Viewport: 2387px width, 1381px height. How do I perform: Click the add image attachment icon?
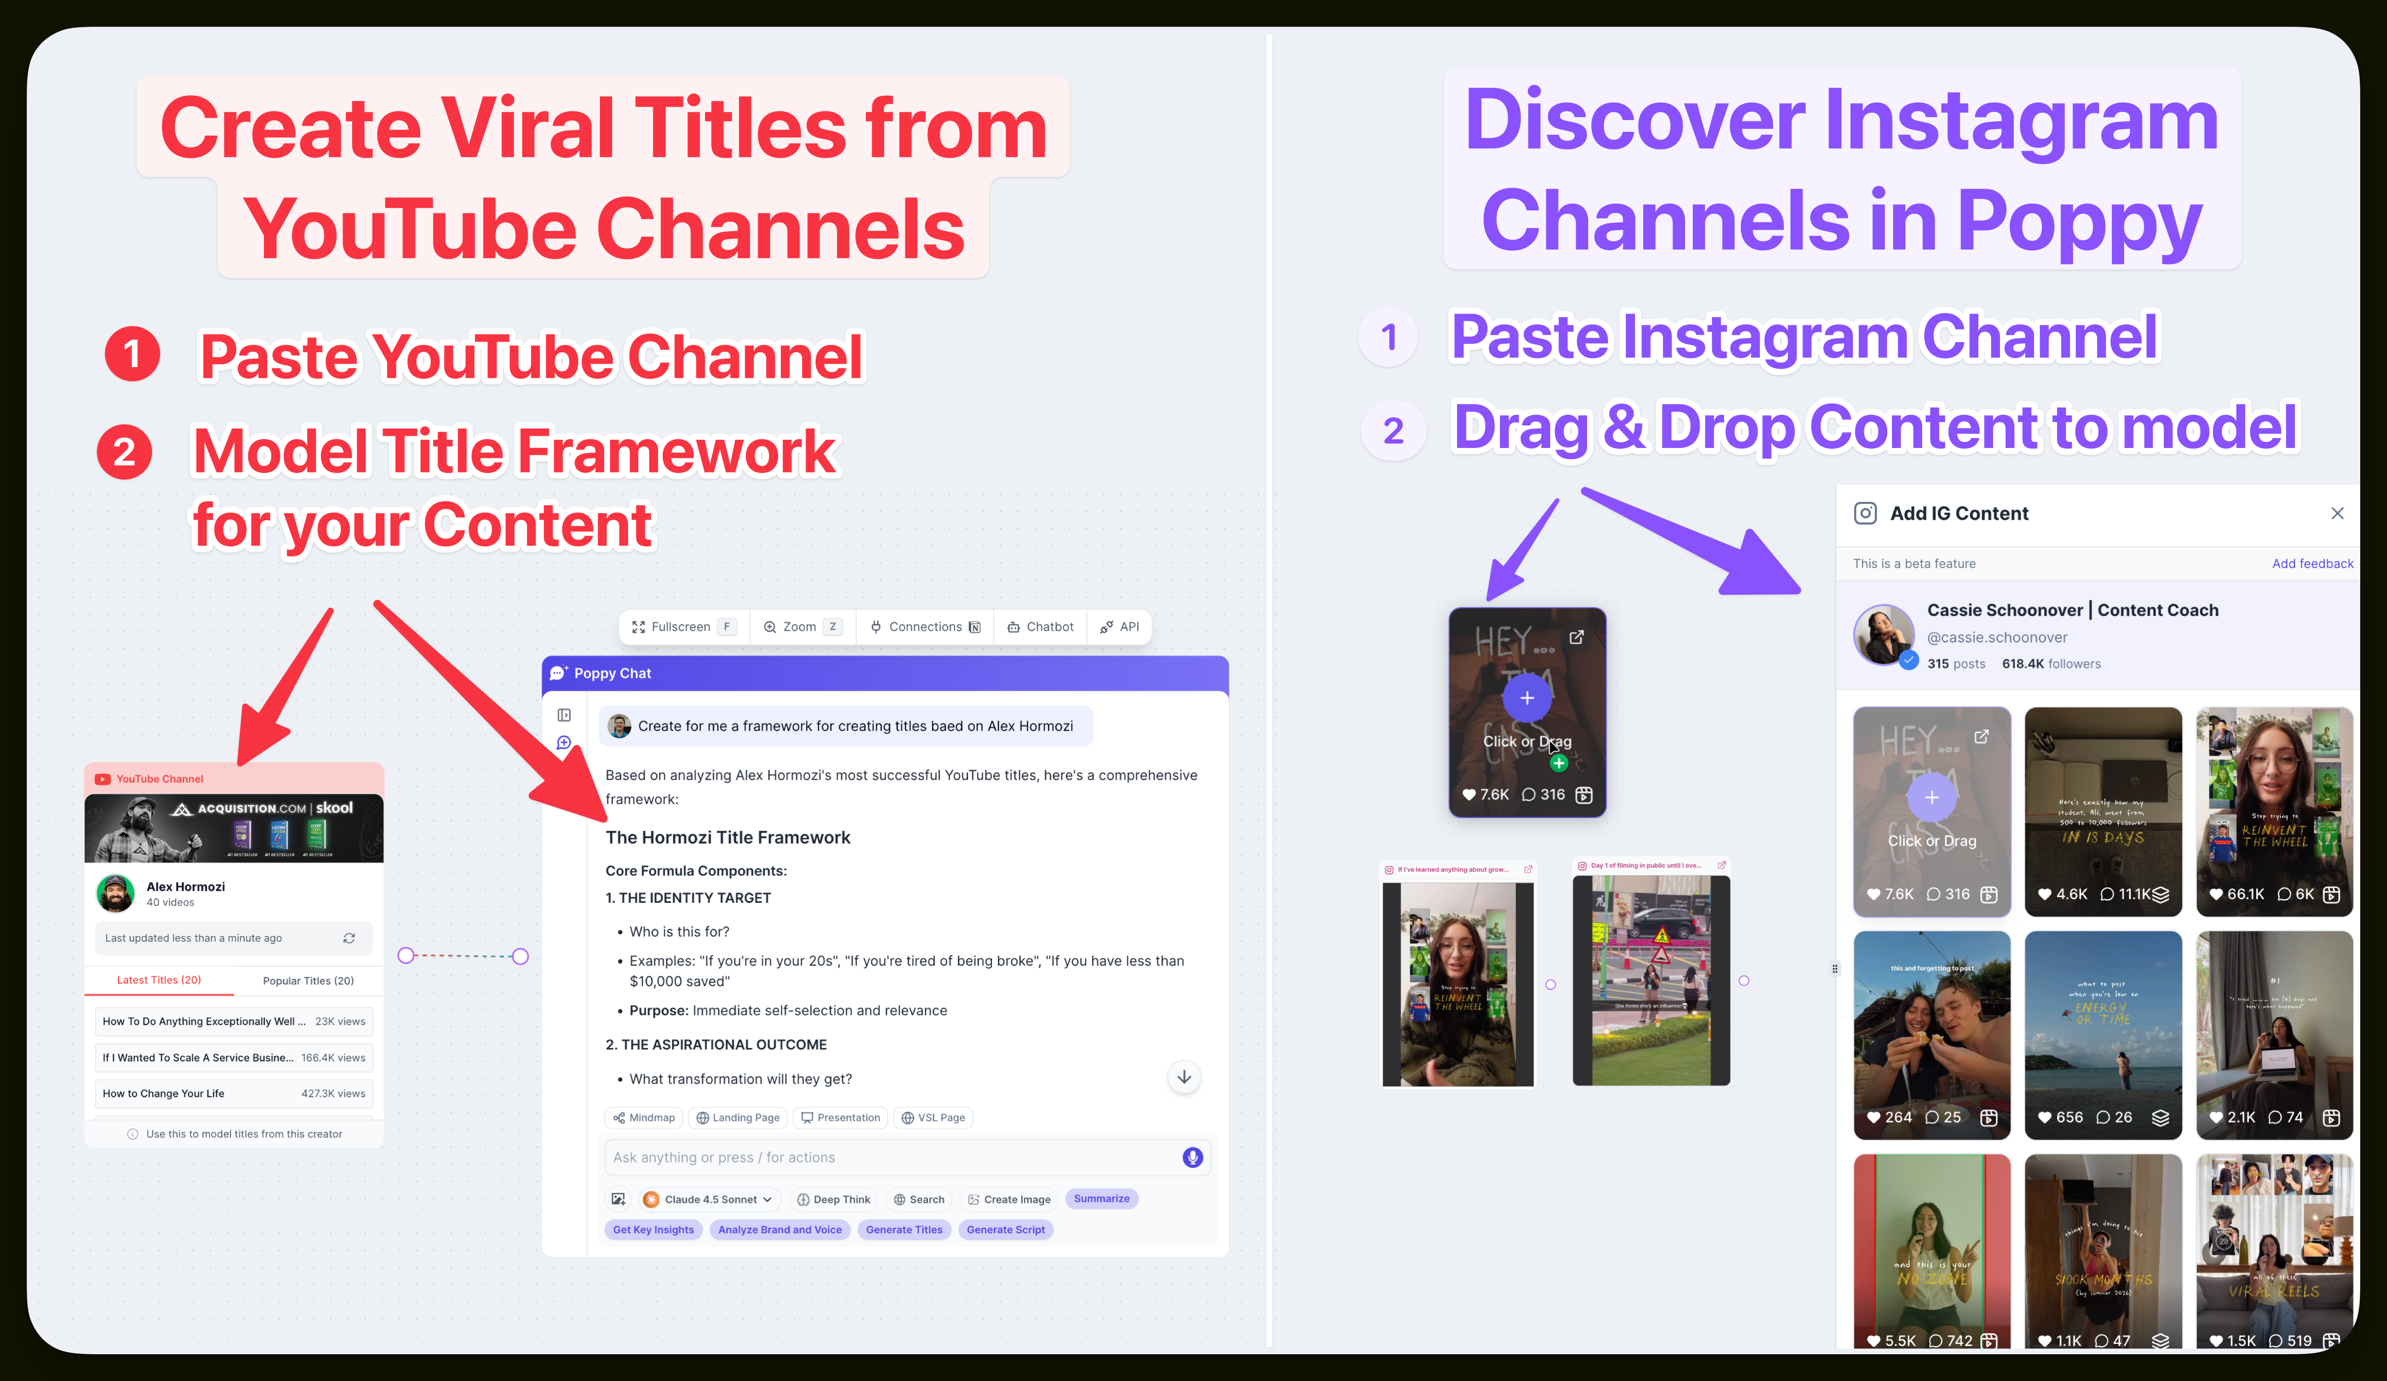(x=618, y=1199)
